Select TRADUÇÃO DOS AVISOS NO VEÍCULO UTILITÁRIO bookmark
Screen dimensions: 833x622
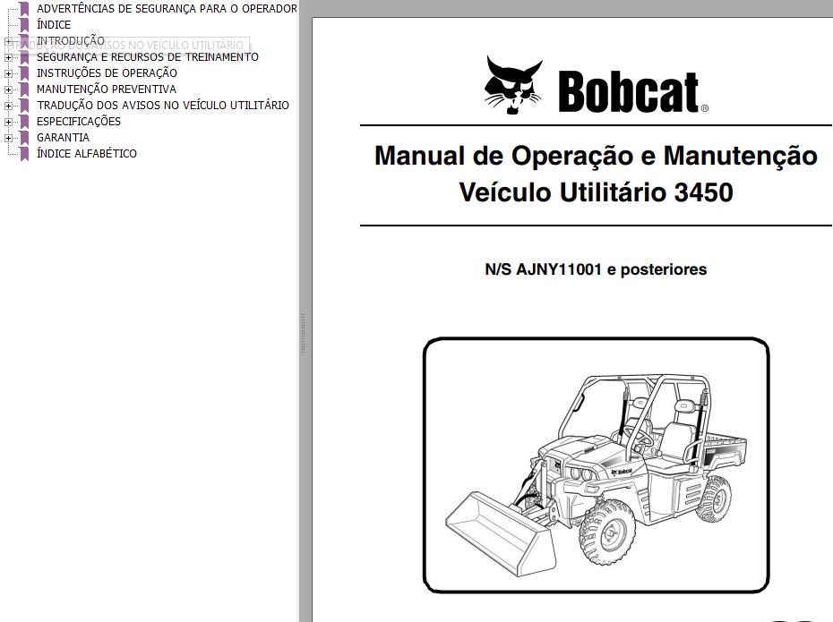(163, 106)
